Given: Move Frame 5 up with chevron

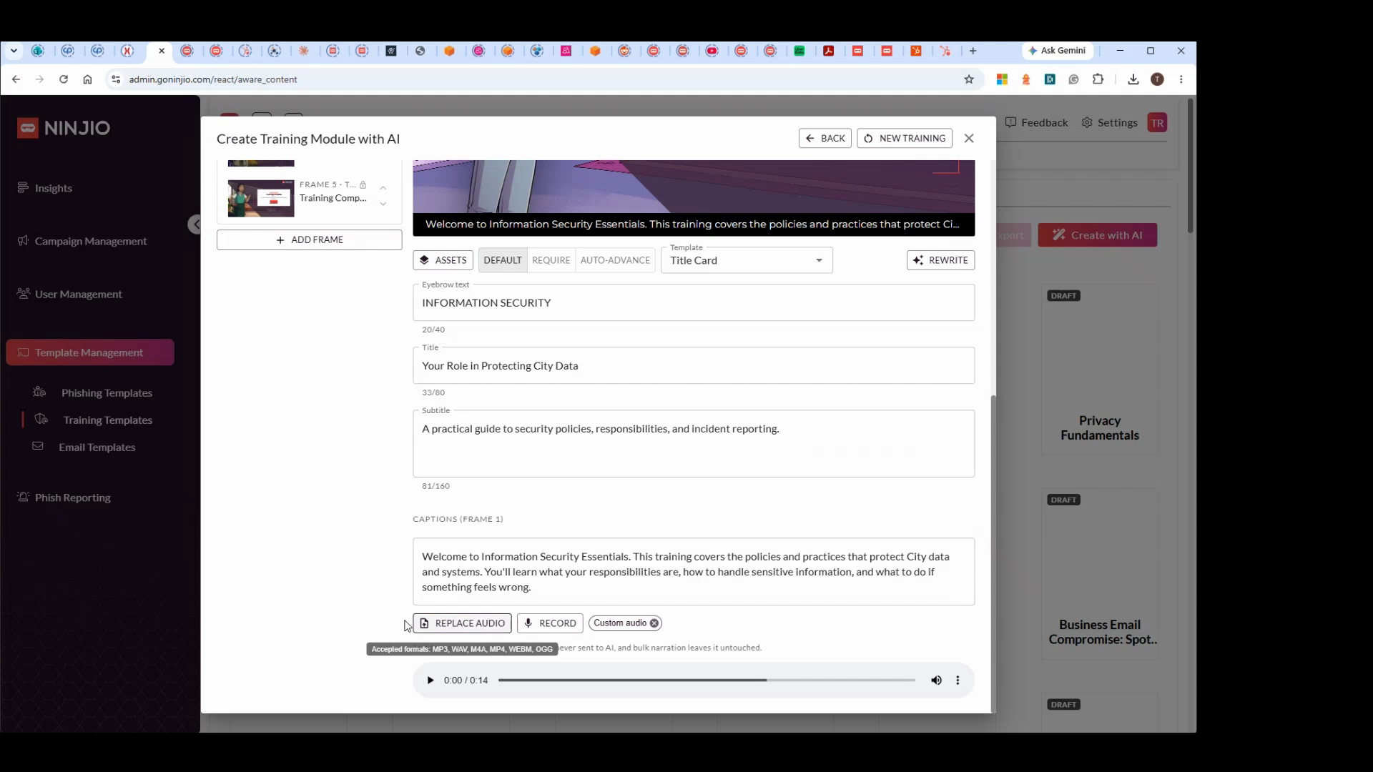Looking at the screenshot, I should [383, 188].
